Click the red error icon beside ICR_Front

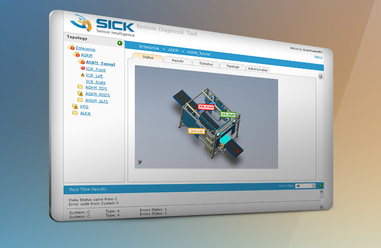(x=83, y=68)
